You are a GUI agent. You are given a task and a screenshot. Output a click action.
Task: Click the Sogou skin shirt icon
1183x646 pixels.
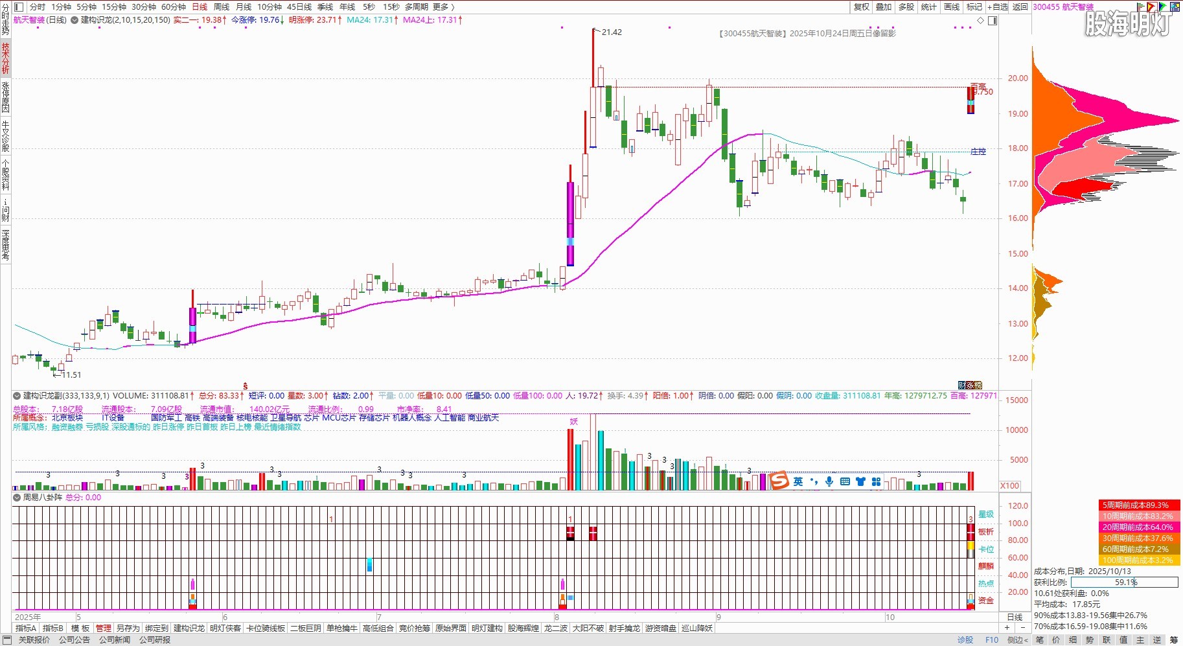pos(860,481)
